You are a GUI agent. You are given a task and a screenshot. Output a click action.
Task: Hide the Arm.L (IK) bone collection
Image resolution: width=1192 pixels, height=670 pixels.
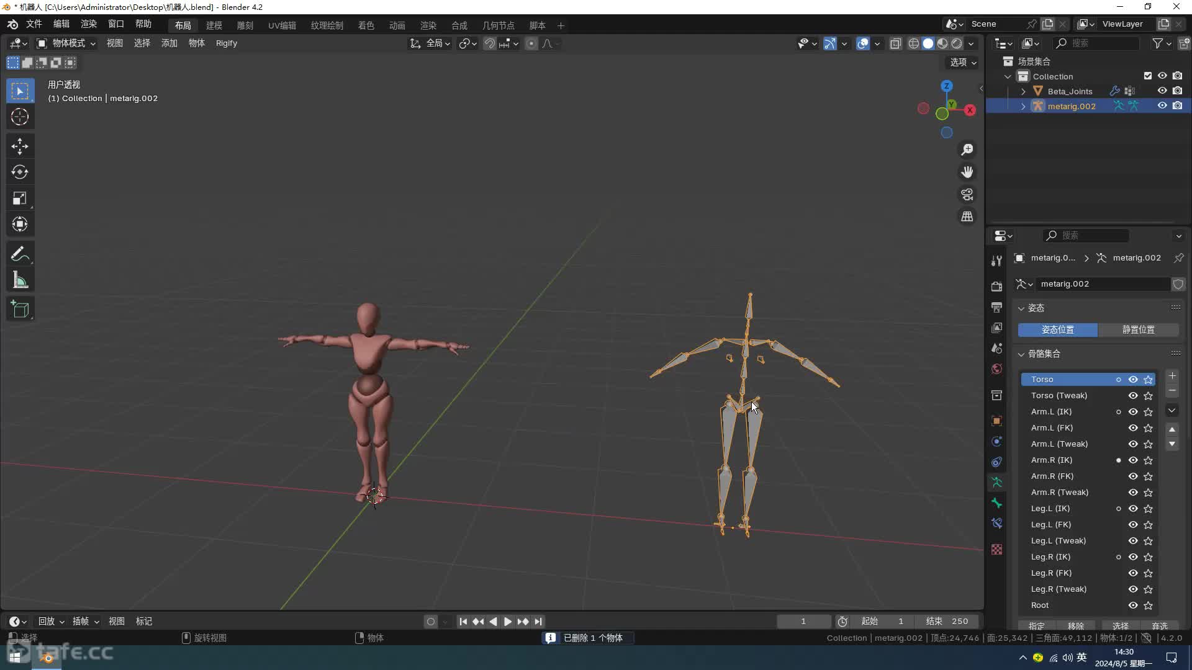[1133, 412]
